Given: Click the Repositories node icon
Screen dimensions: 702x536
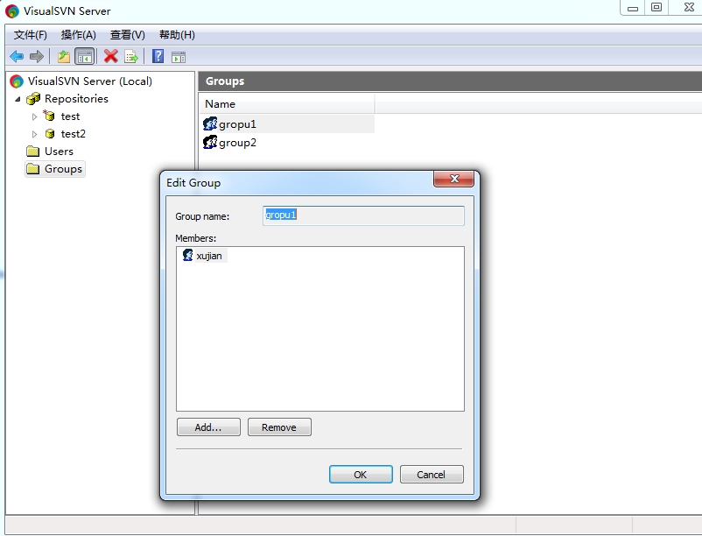Looking at the screenshot, I should tap(33, 98).
